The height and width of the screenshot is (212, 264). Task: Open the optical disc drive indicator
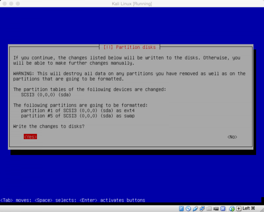click(188, 208)
